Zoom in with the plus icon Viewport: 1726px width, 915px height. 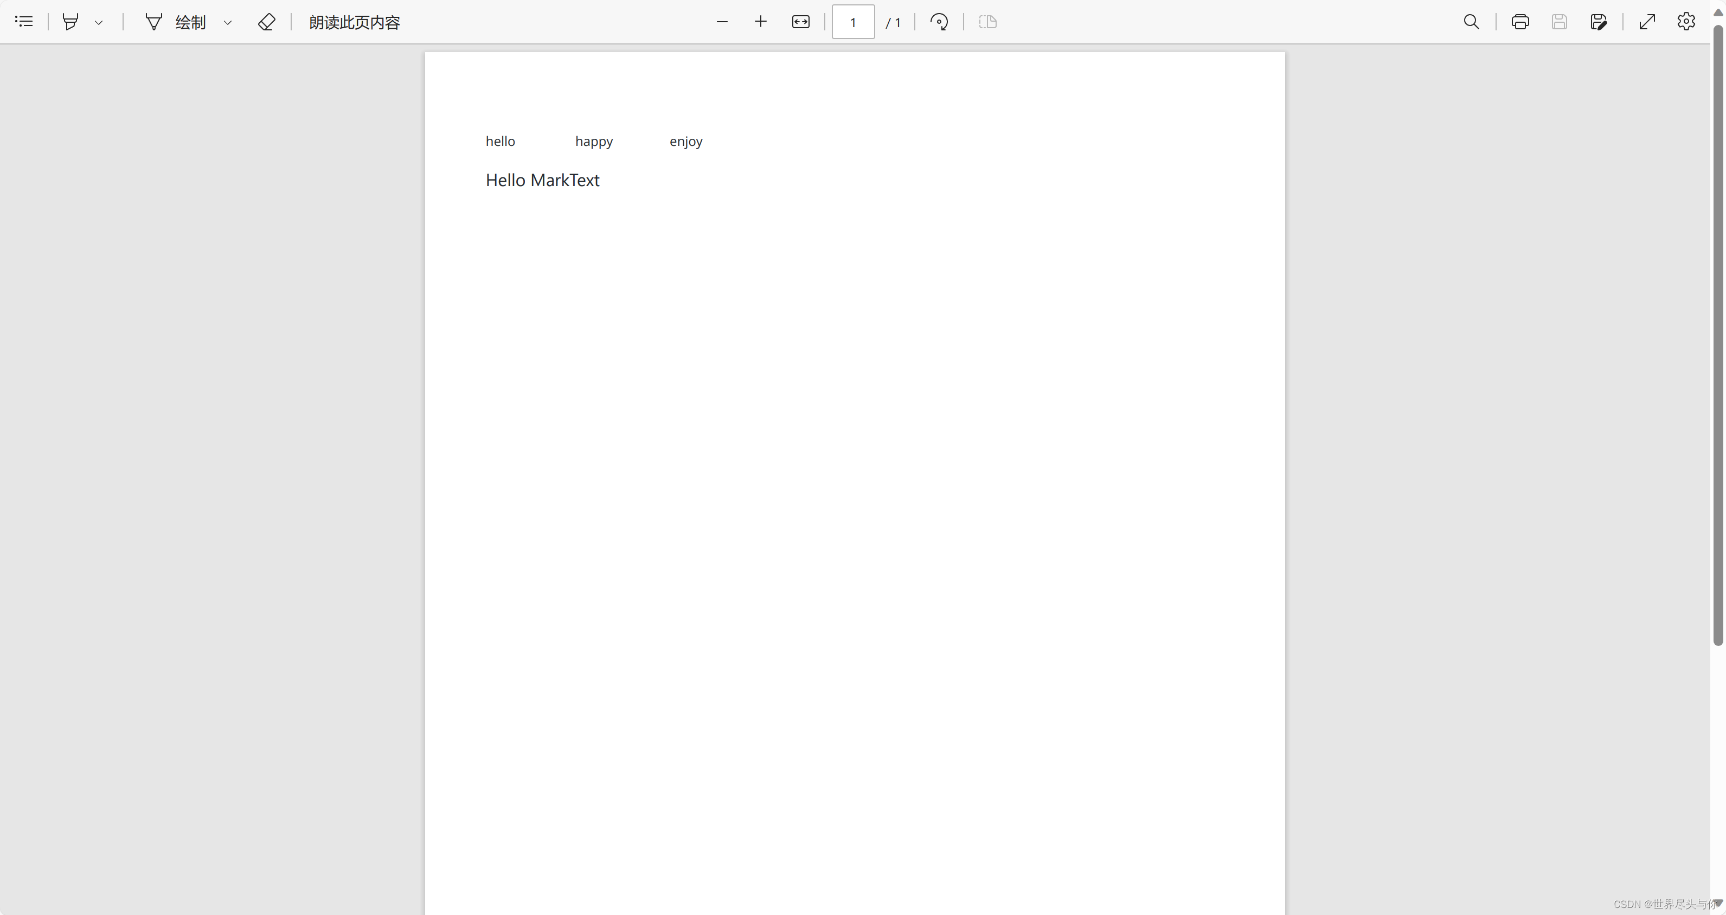coord(760,22)
